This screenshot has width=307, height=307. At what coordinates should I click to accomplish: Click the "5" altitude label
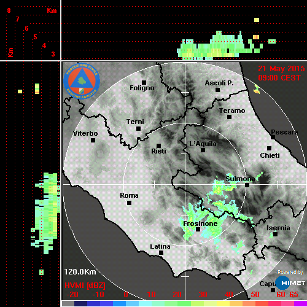35,37
